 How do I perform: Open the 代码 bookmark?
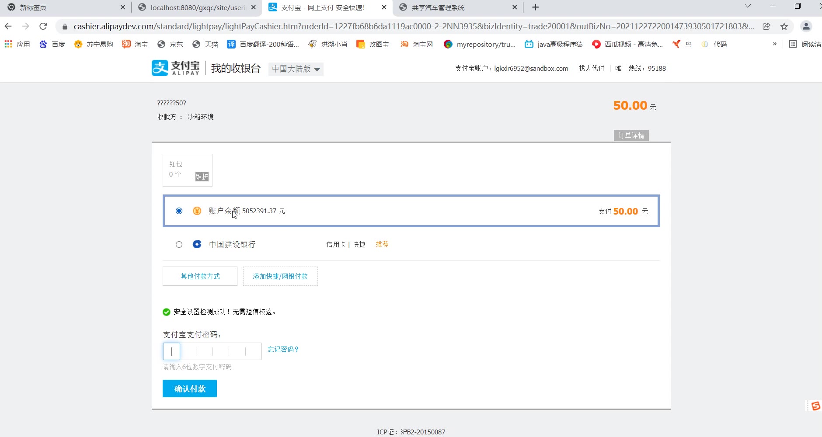[x=714, y=44]
